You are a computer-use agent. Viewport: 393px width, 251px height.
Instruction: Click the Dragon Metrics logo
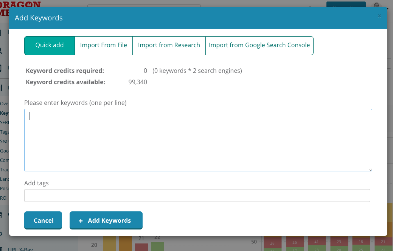pyautogui.click(x=21, y=5)
